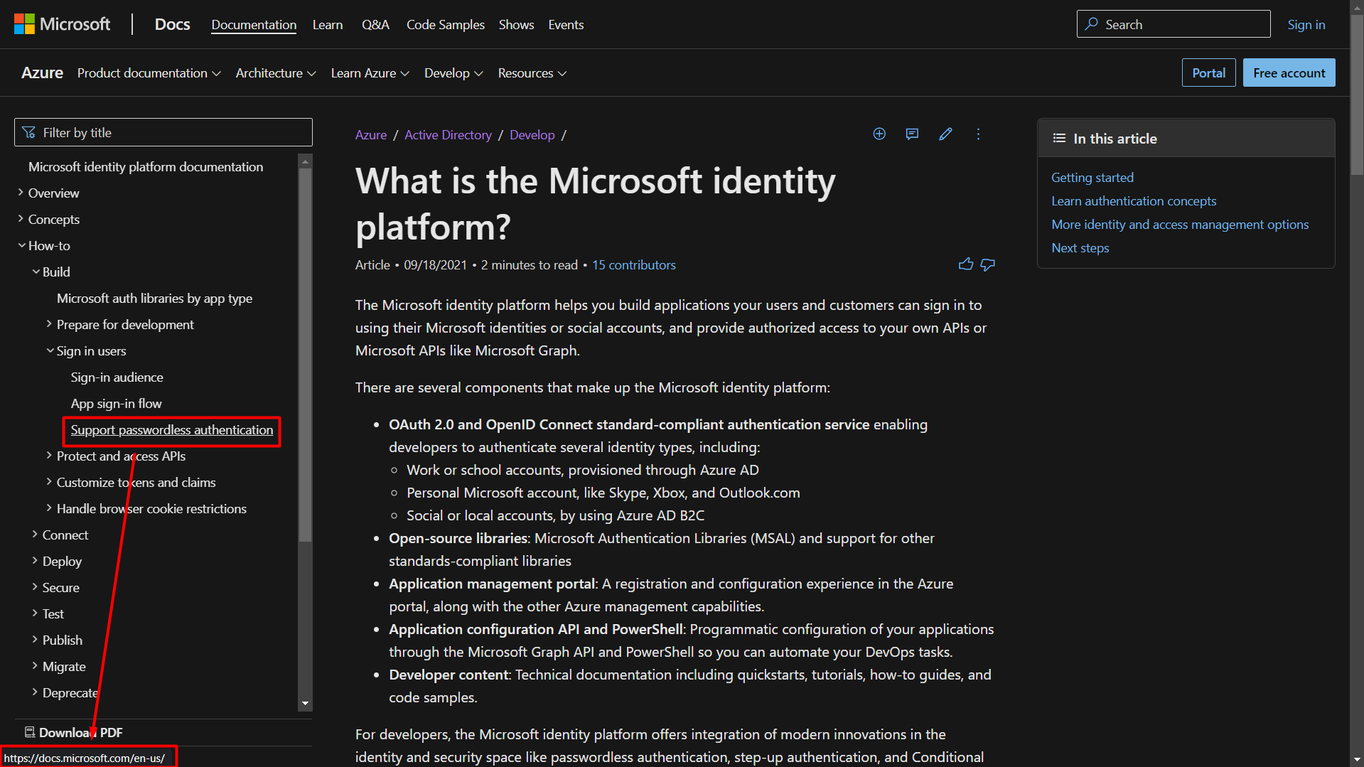Click the sidebar scrollbar down arrow
1364x767 pixels.
click(305, 704)
